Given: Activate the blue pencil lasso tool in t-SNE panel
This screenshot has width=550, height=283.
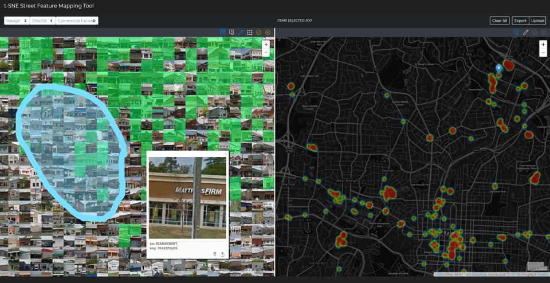Looking at the screenshot, I should pyautogui.click(x=241, y=32).
